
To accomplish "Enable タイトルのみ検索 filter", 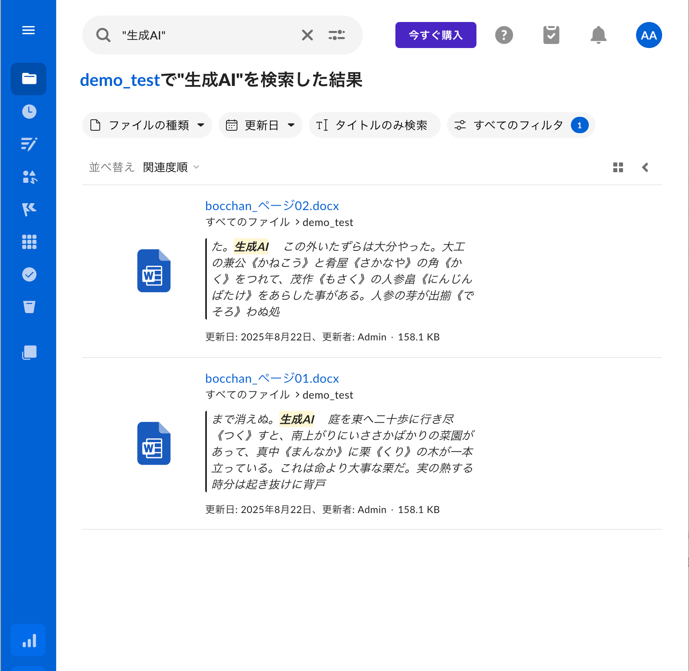I will pos(374,125).
